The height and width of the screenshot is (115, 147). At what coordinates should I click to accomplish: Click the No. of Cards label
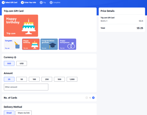[10, 98]
